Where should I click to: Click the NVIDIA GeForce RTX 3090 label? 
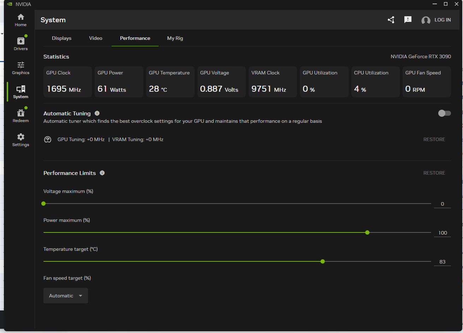421,56
